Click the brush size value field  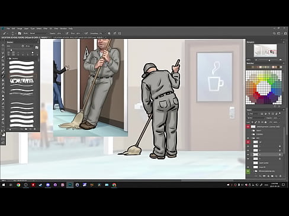coord(28,46)
